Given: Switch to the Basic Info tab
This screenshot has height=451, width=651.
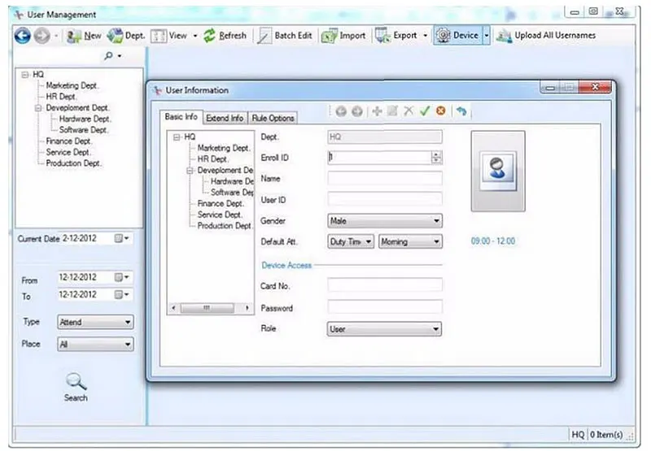Looking at the screenshot, I should [181, 117].
